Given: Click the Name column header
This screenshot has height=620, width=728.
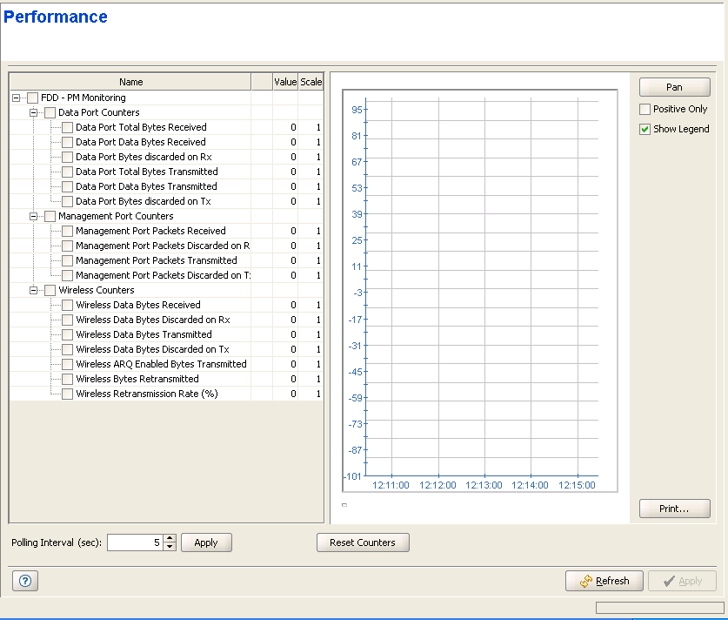Looking at the screenshot, I should [130, 82].
